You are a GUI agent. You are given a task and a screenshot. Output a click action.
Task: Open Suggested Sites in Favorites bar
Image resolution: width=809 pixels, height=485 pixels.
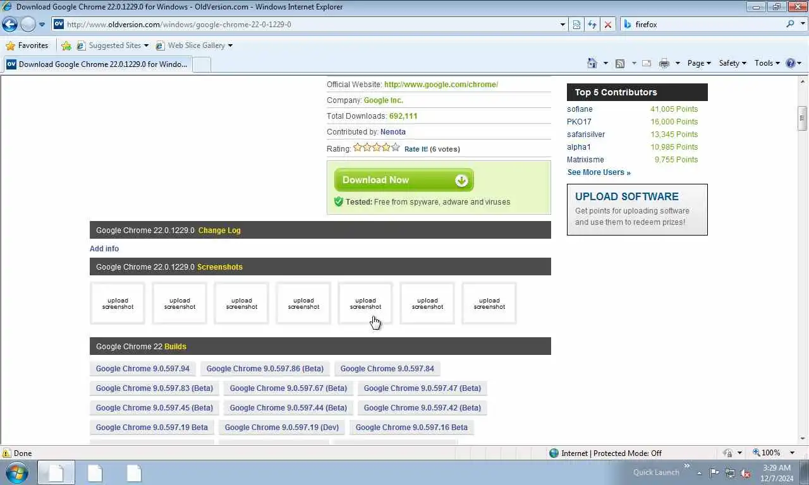point(113,45)
